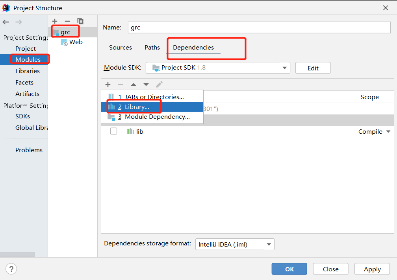397x280 pixels.
Task: Click Close button
Action: [x=331, y=269]
